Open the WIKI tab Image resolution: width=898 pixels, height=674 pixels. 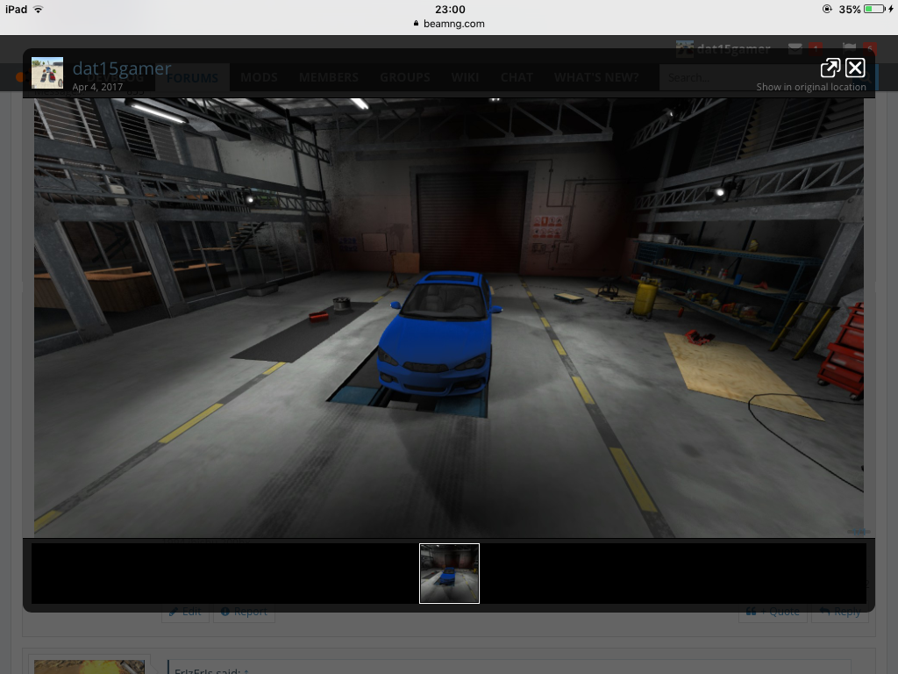tap(465, 77)
